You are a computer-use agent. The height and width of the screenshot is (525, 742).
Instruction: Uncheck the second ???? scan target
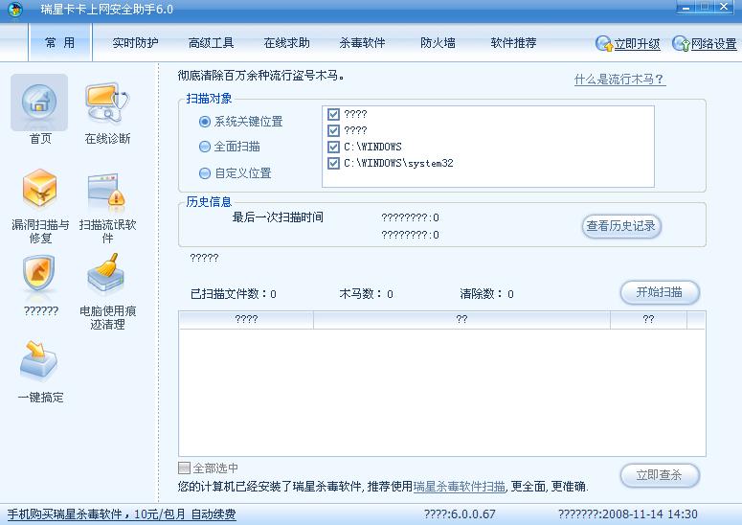click(333, 130)
